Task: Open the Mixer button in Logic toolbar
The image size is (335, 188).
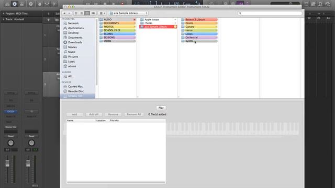Action: coord(47,4)
